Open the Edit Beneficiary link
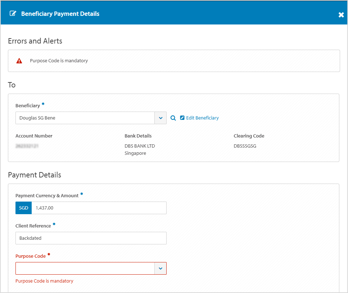This screenshot has width=348, height=293. coord(202,118)
